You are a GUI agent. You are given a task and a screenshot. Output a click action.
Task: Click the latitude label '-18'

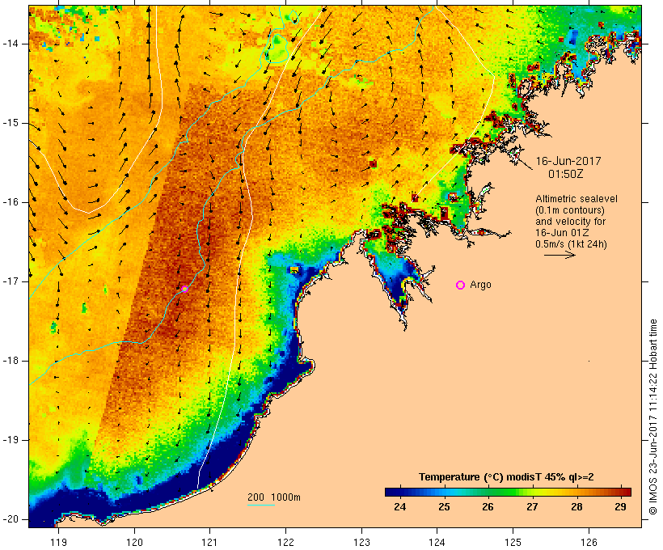coord(11,361)
